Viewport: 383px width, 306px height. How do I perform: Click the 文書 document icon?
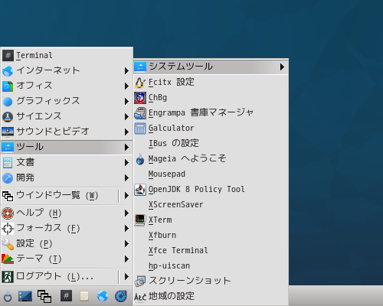[8, 162]
